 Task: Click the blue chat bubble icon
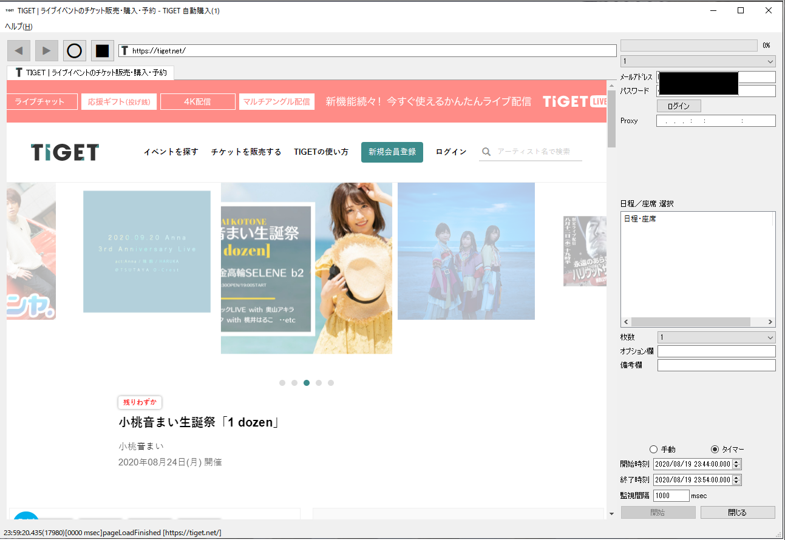26,516
